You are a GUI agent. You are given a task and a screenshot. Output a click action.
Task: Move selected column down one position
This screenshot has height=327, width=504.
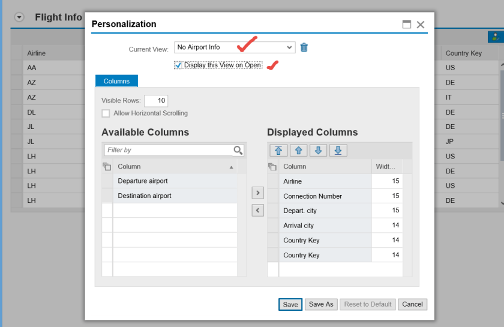click(318, 150)
